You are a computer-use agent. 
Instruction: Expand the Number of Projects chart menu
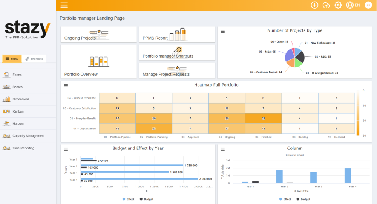click(x=223, y=31)
